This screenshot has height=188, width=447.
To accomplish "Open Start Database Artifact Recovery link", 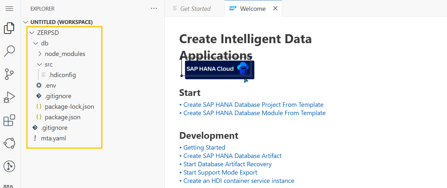I will click(x=227, y=164).
